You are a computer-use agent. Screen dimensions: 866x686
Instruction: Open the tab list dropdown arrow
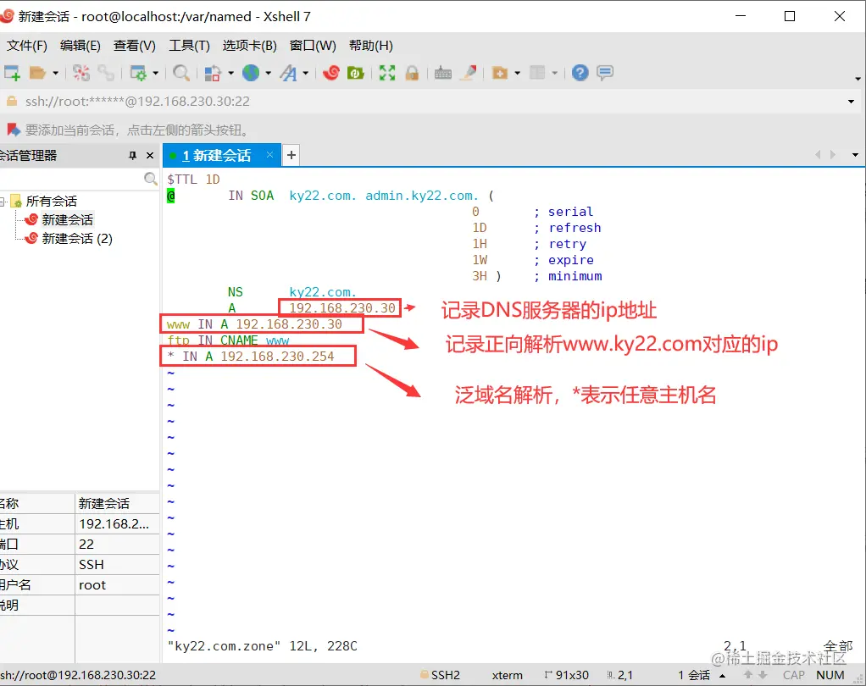point(855,155)
